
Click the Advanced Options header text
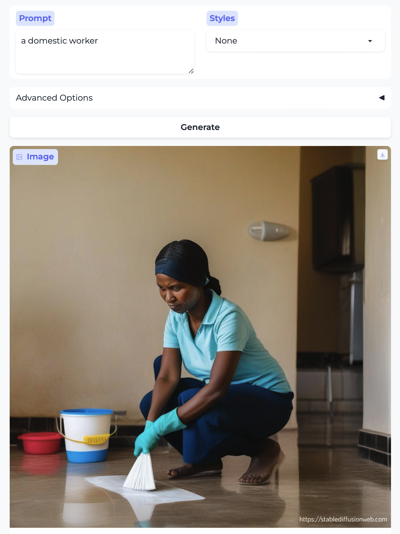point(54,98)
